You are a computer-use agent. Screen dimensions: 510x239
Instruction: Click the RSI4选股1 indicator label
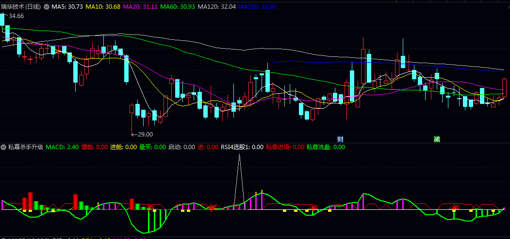242,147
